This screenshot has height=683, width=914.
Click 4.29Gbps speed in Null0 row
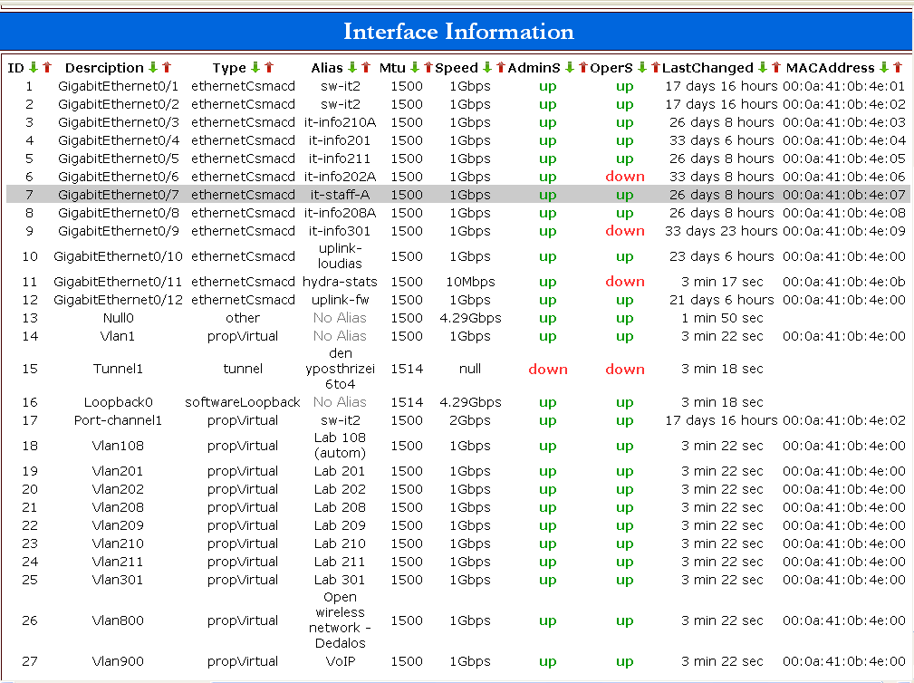point(470,318)
